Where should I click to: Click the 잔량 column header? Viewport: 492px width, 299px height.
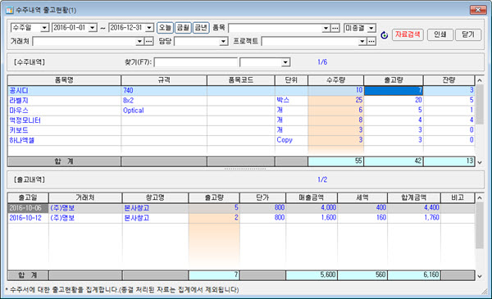(449, 80)
